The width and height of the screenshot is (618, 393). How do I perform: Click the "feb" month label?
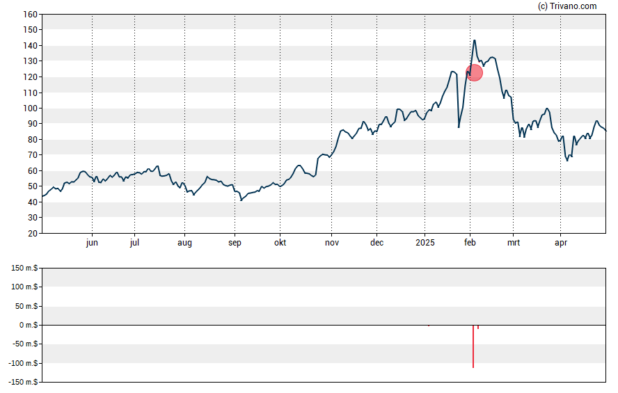[470, 243]
